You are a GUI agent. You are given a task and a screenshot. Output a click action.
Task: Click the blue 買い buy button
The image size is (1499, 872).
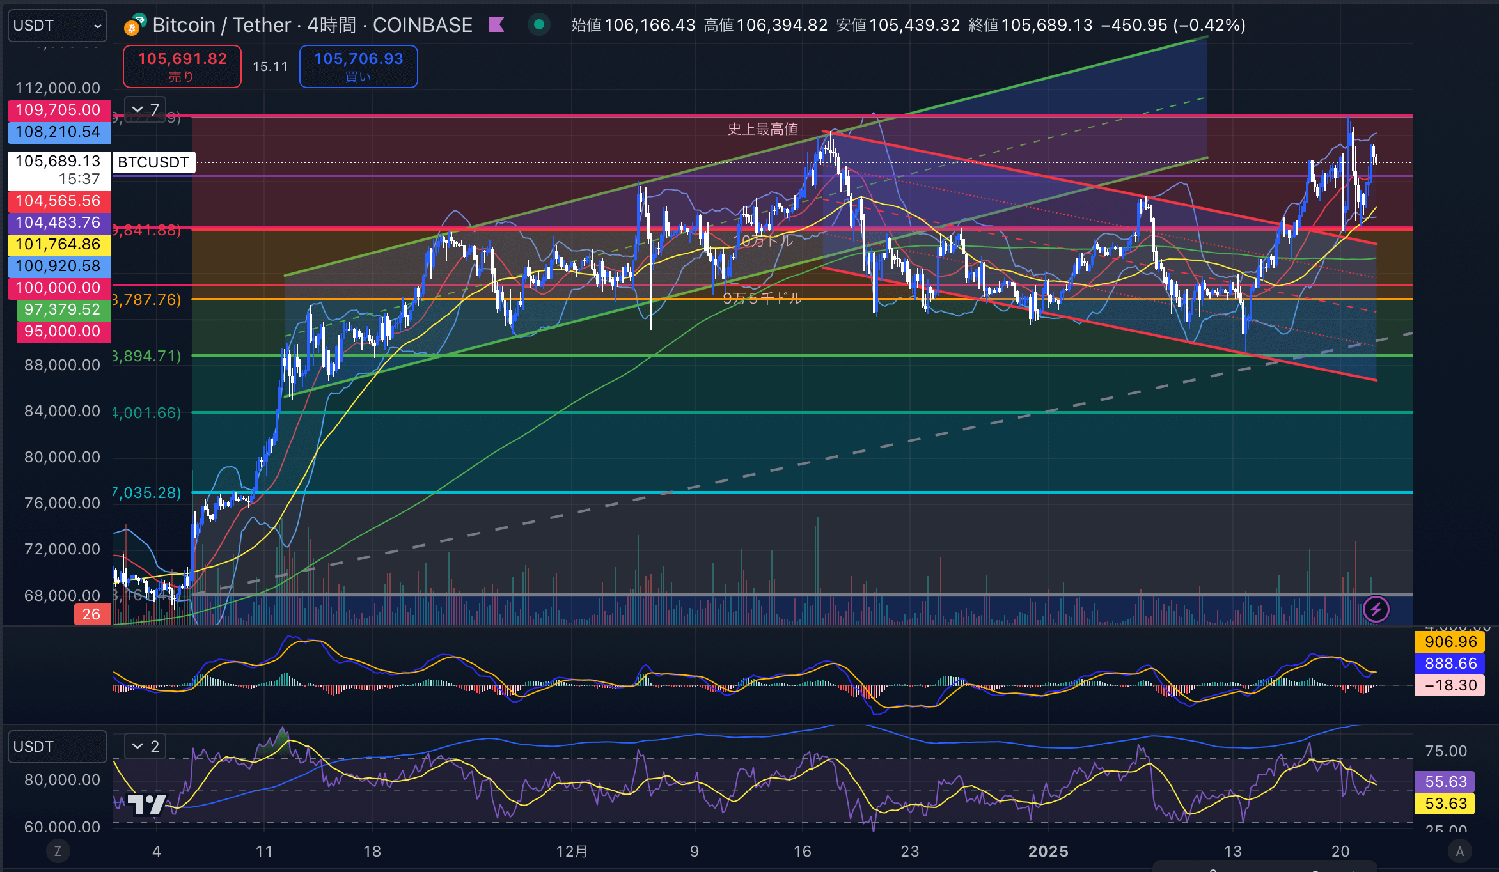358,66
